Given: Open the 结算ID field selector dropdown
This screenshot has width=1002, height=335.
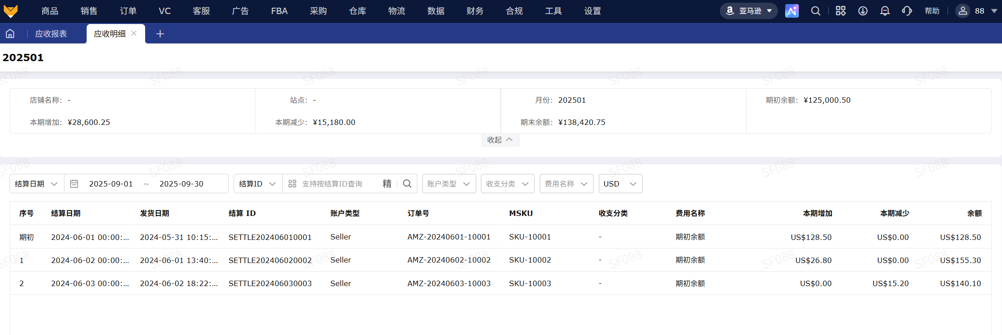Looking at the screenshot, I should pyautogui.click(x=258, y=184).
